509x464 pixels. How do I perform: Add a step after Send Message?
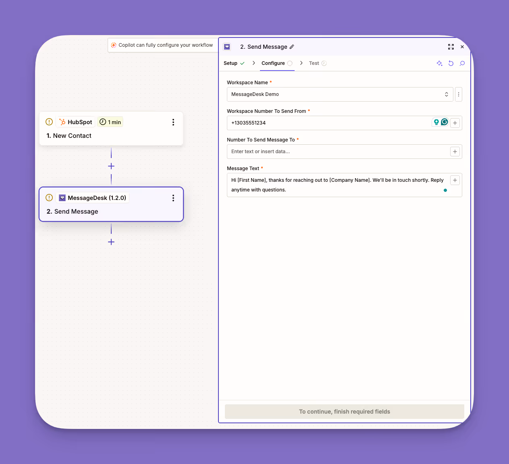pyautogui.click(x=111, y=242)
